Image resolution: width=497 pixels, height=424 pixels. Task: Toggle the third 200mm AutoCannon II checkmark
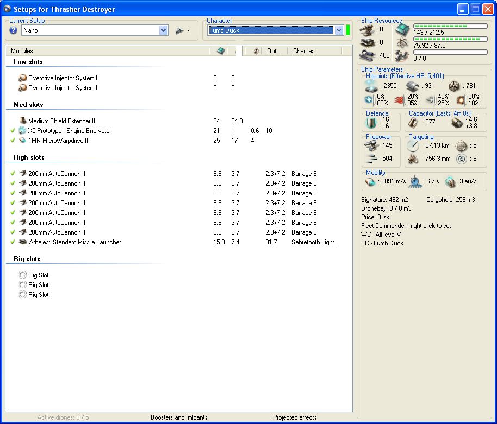[x=13, y=193]
